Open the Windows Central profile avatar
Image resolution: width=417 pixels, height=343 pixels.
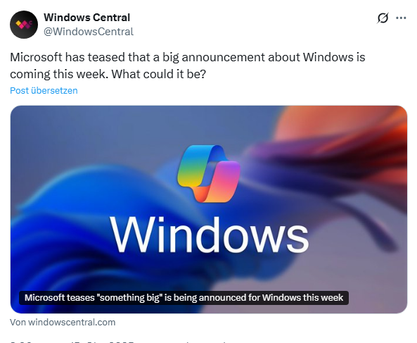click(24, 25)
